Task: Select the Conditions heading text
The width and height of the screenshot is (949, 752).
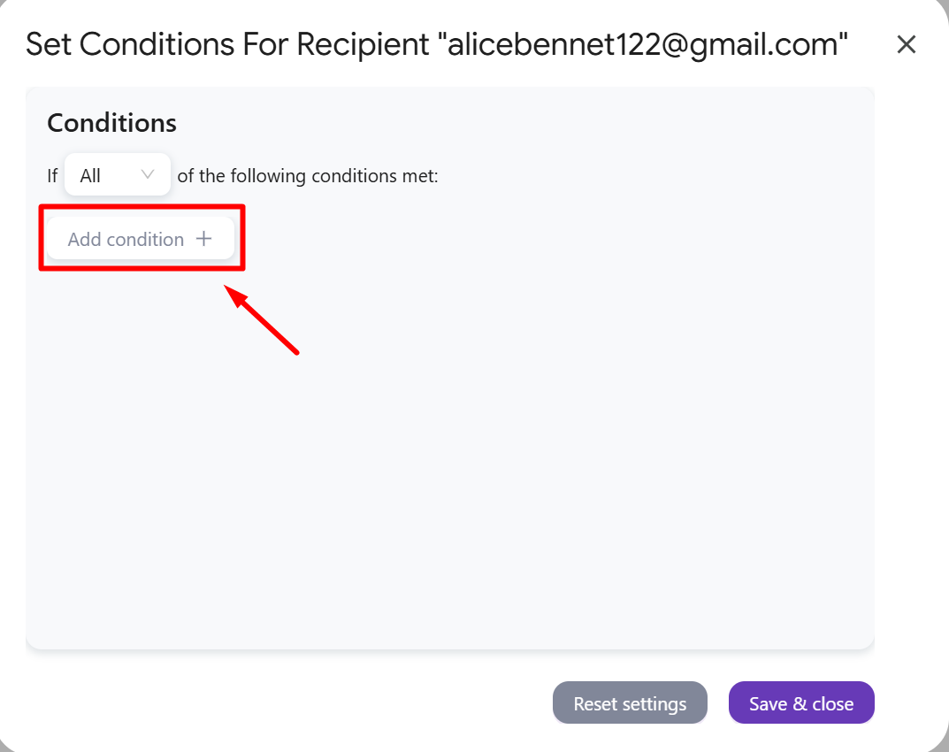Action: [x=112, y=123]
